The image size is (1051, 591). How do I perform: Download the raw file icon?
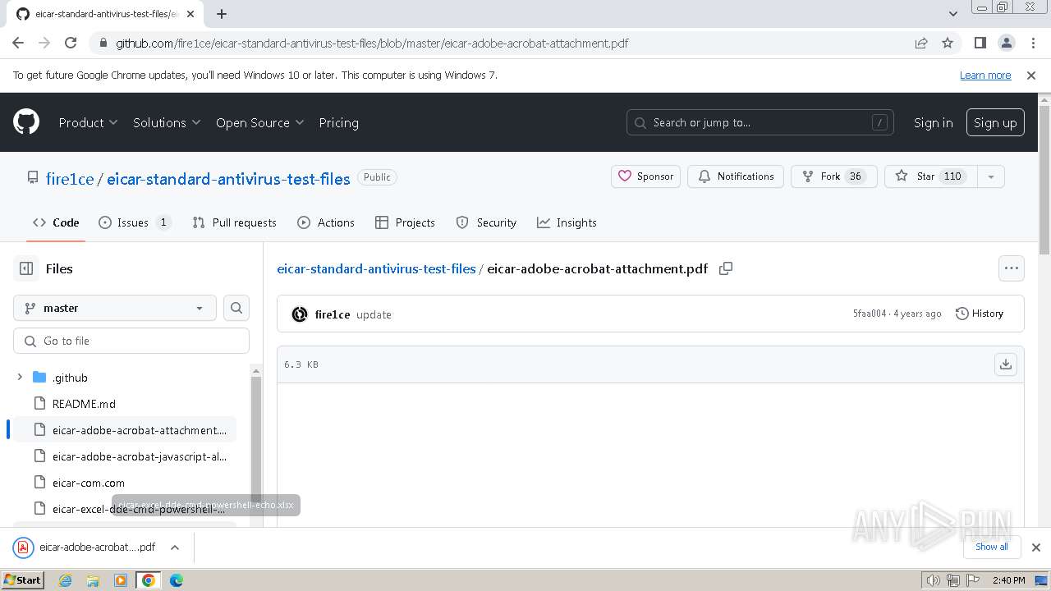click(x=1006, y=364)
